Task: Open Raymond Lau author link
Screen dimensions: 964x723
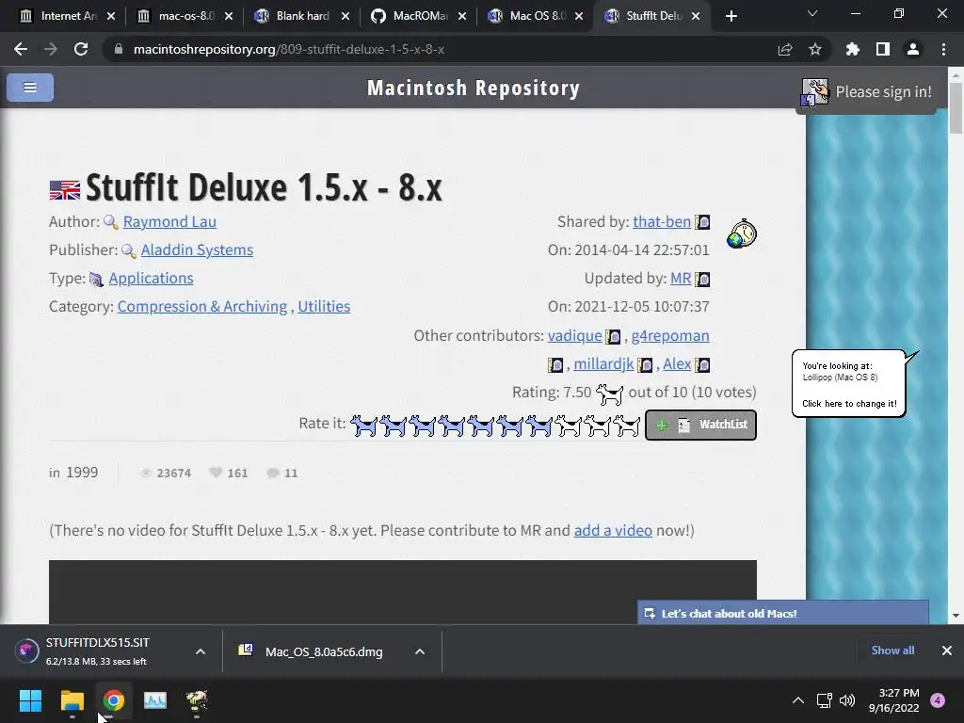Action: 169,222
